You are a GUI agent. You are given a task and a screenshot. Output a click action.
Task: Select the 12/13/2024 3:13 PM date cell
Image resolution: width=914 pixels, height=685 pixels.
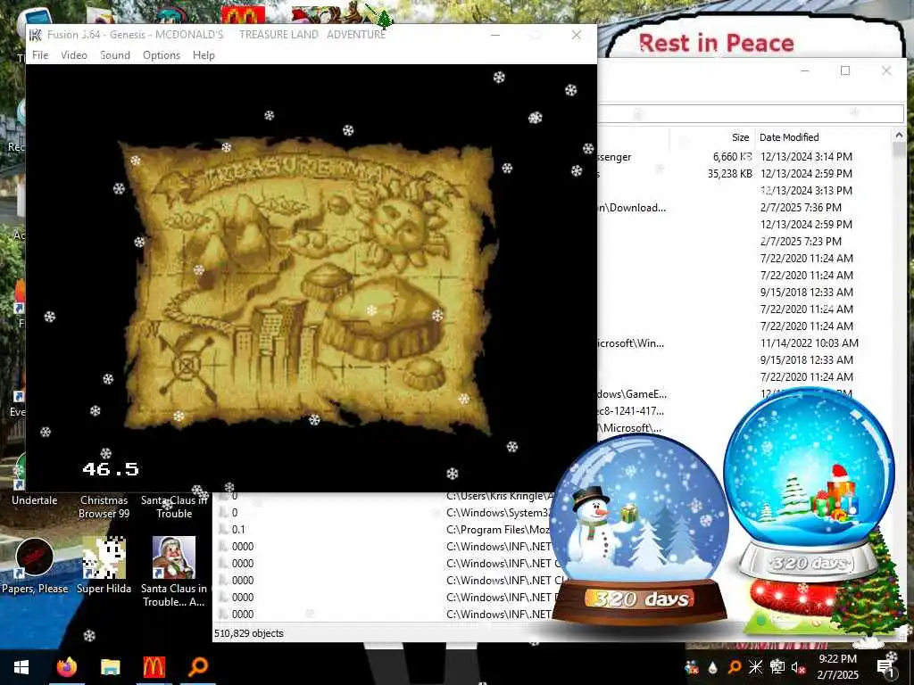pos(806,191)
